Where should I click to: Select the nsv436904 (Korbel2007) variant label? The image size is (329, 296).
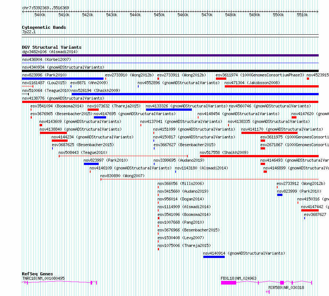click(47, 59)
